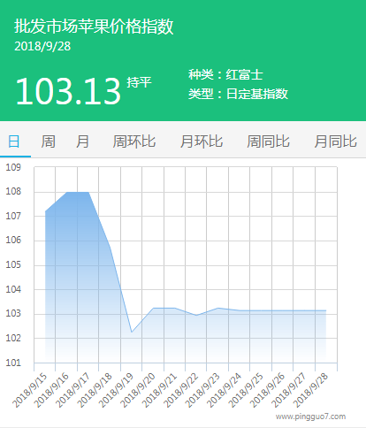
Task: Open the 周环比 tab
Action: (134, 141)
